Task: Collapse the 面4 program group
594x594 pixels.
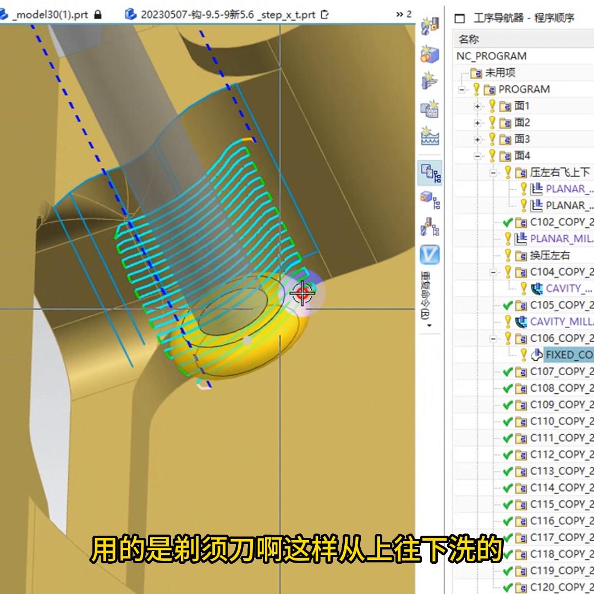Action: click(x=477, y=156)
